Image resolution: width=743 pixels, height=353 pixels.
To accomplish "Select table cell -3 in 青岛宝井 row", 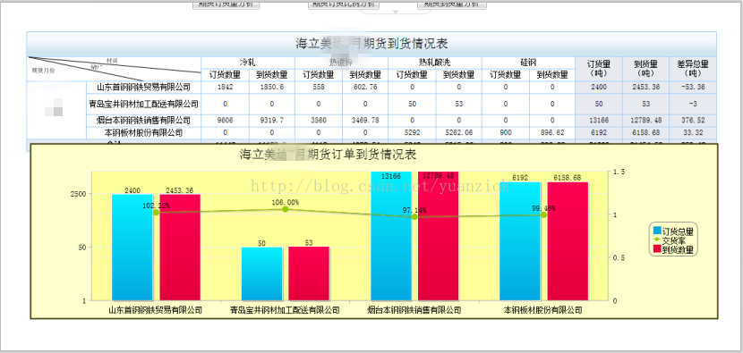I will point(693,104).
